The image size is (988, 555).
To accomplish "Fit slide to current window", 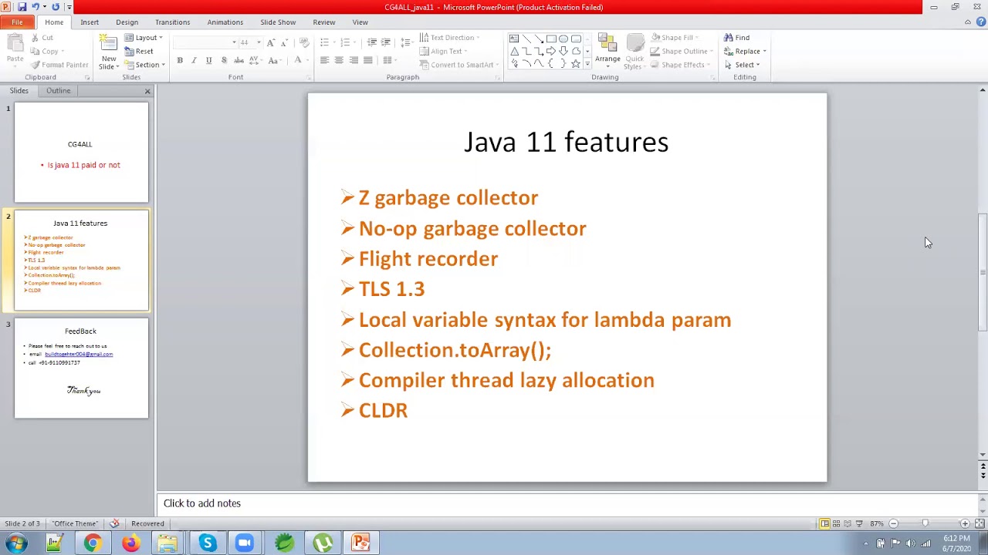I will click(x=980, y=524).
